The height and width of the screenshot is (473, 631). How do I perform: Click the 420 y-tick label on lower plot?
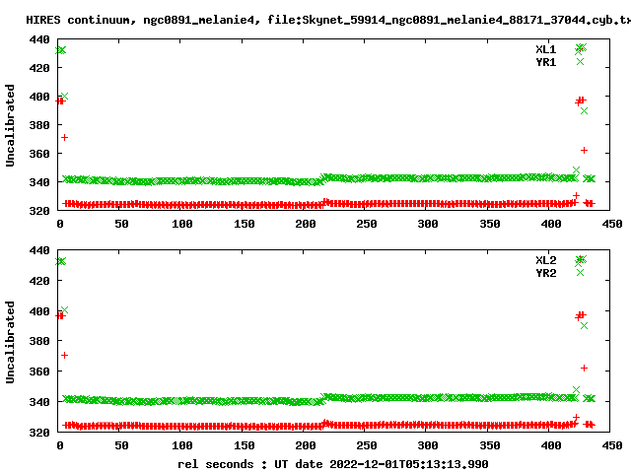[x=39, y=281]
